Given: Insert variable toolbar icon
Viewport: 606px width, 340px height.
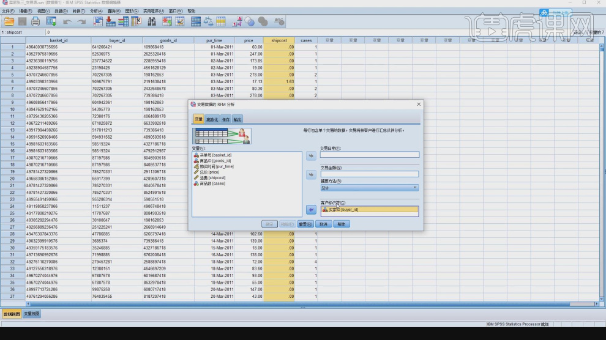Looking at the screenshot, I should 180,21.
